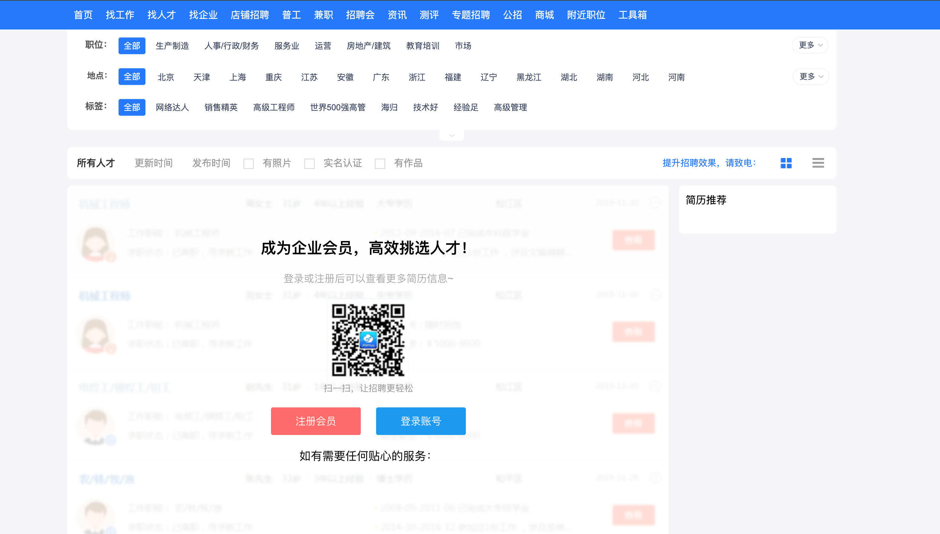
Task: Sort talents by 更新时间
Action: pos(153,163)
